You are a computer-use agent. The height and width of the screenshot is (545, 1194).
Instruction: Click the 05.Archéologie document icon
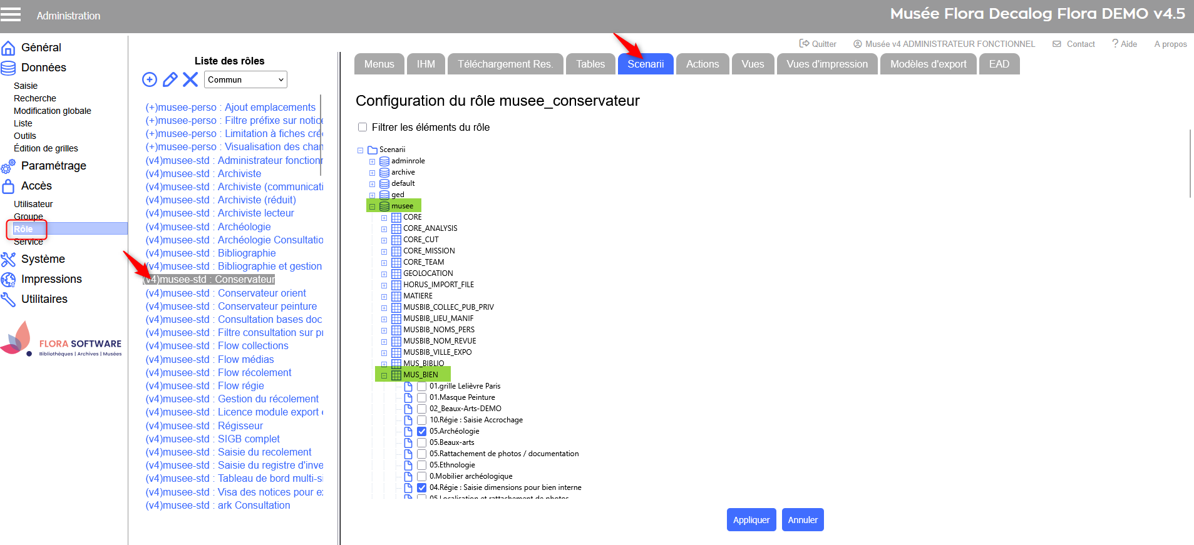[x=408, y=431]
